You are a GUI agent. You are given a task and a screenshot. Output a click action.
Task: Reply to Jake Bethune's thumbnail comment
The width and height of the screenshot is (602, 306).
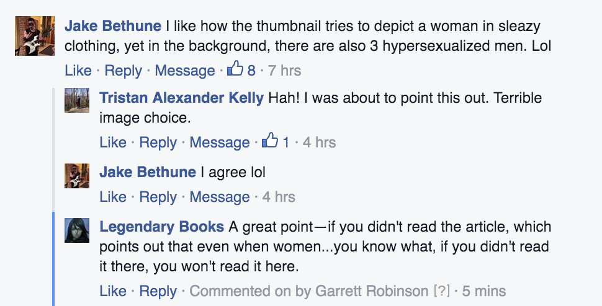123,71
